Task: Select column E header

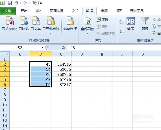Action: click(x=102, y=54)
